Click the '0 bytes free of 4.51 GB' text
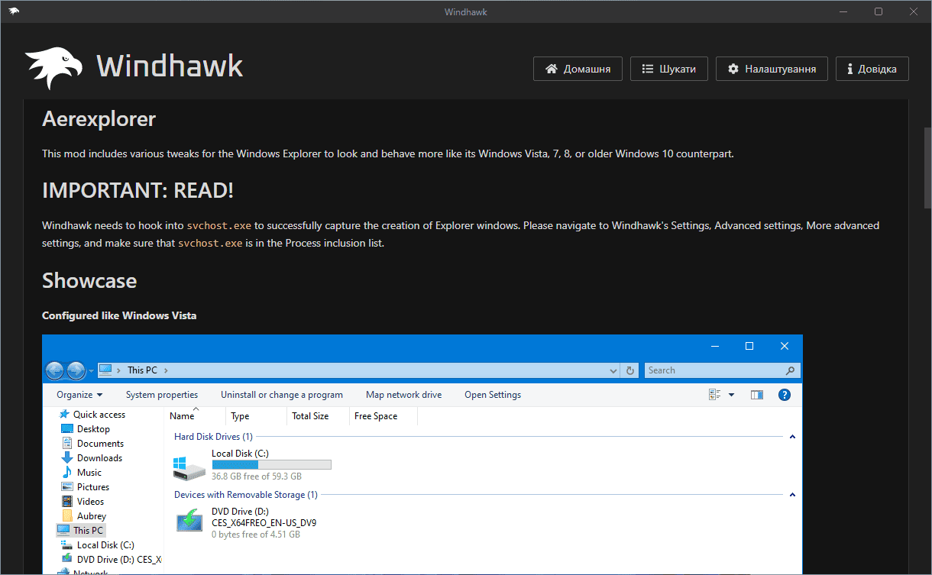The height and width of the screenshot is (575, 932). tap(255, 535)
